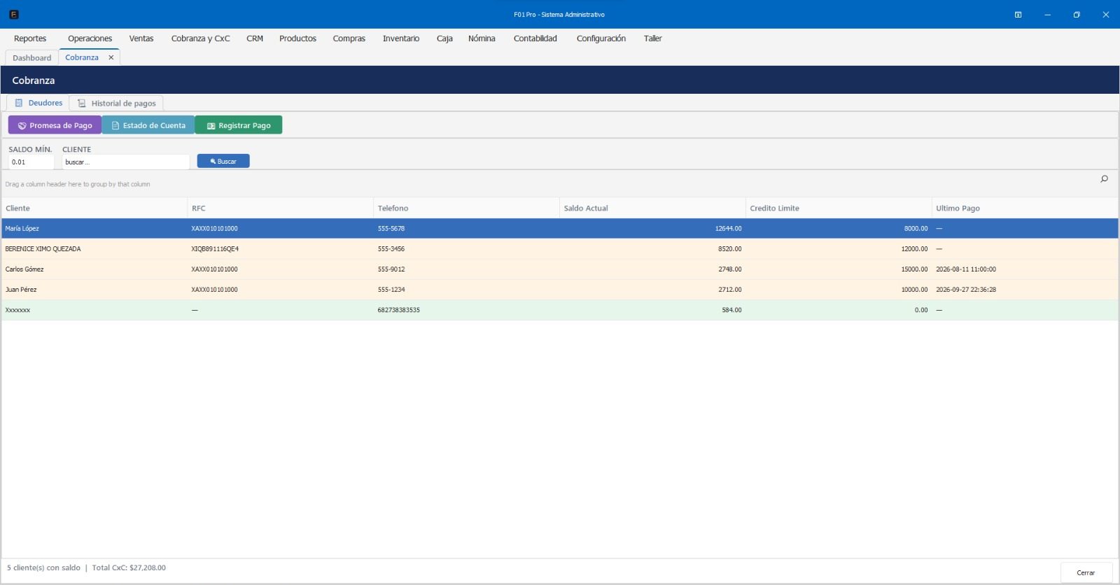Select the Deudores tab
Image resolution: width=1120 pixels, height=585 pixels.
pyautogui.click(x=38, y=103)
